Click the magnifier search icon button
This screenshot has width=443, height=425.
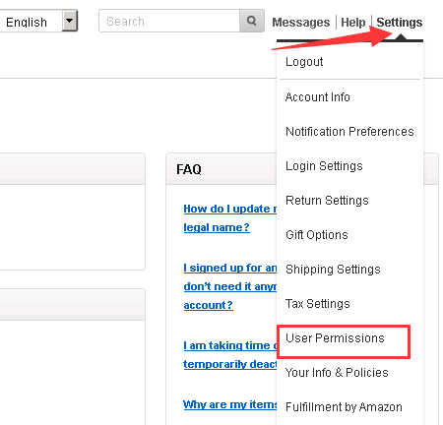coord(252,21)
